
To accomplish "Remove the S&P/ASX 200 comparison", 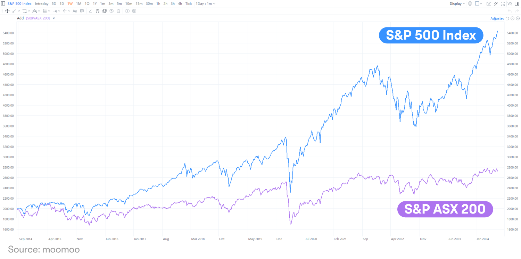I will (53, 18).
